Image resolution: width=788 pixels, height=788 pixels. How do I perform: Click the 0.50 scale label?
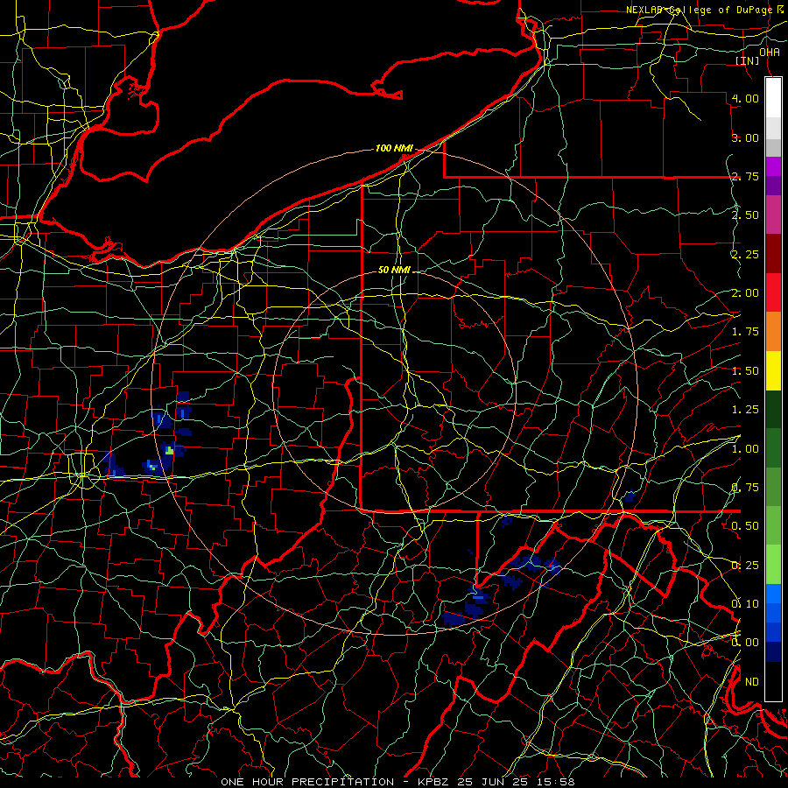[x=745, y=526]
